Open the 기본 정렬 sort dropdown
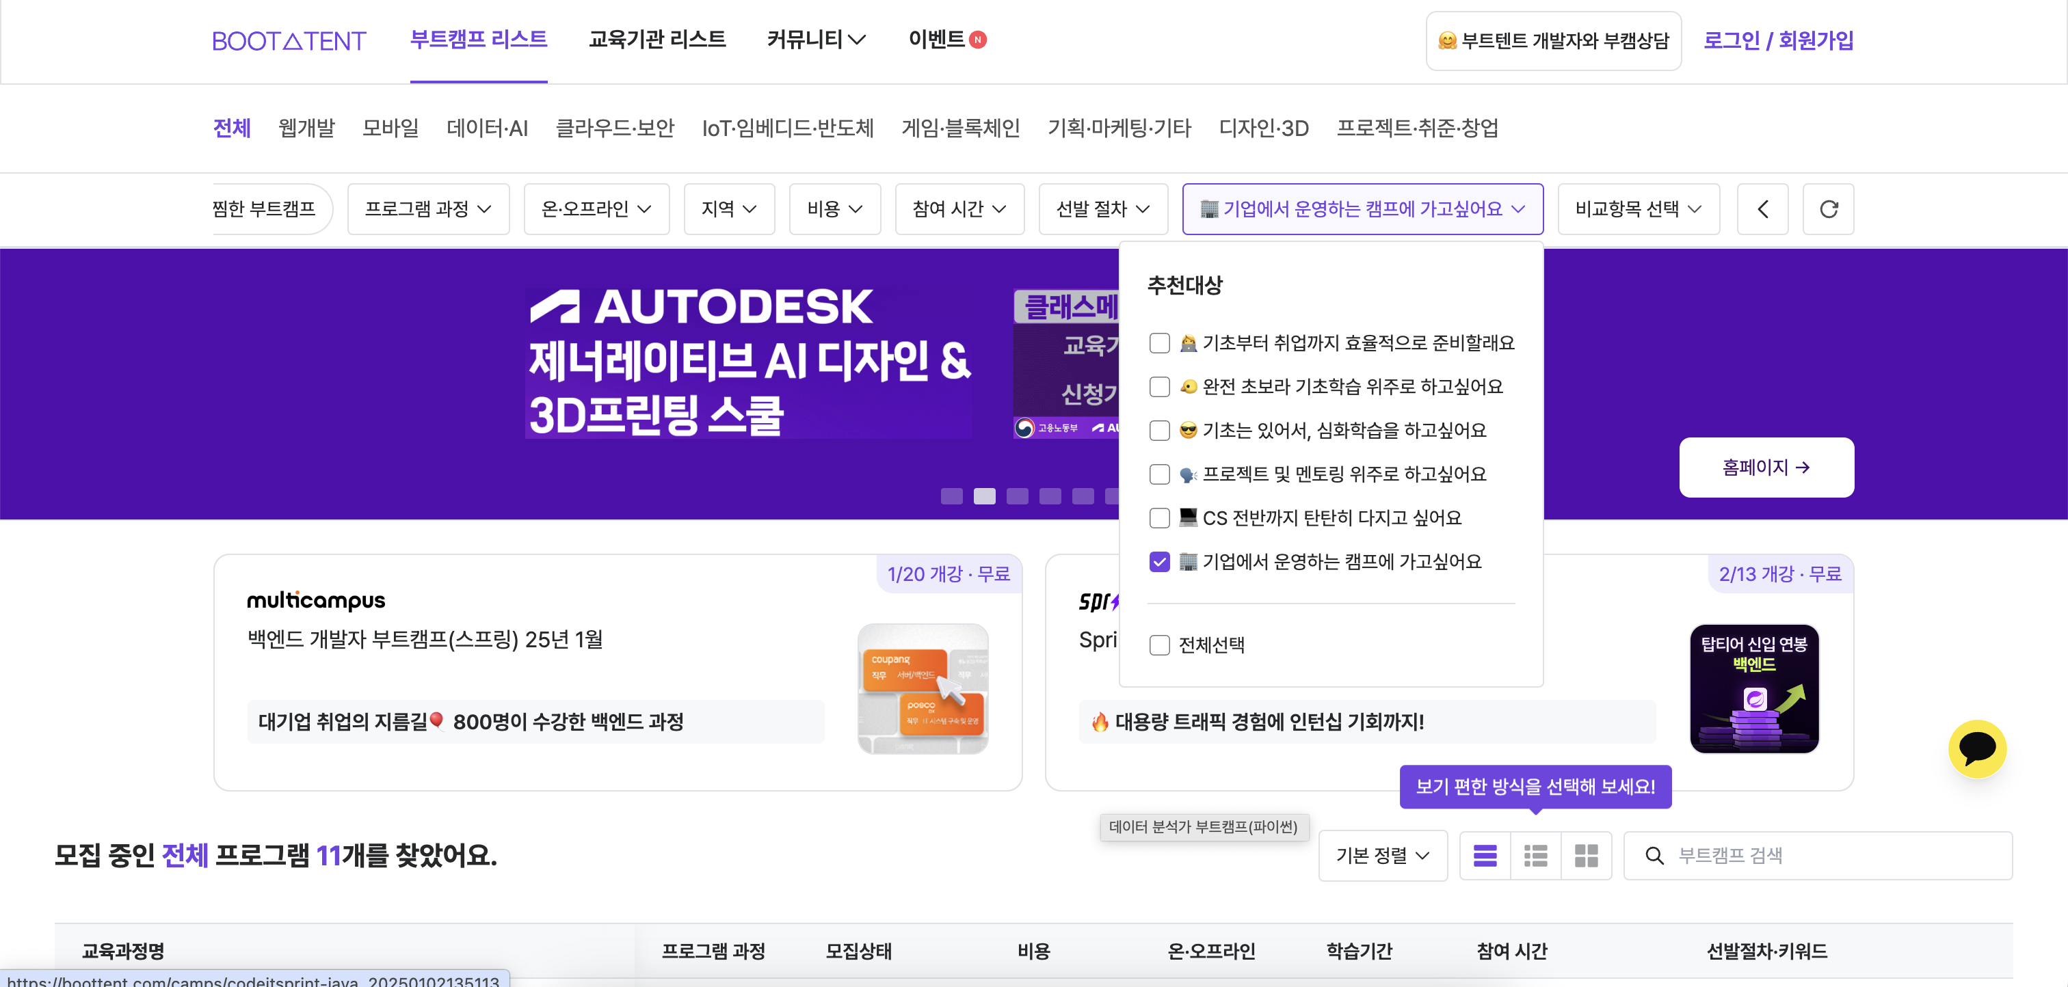 pyautogui.click(x=1381, y=855)
